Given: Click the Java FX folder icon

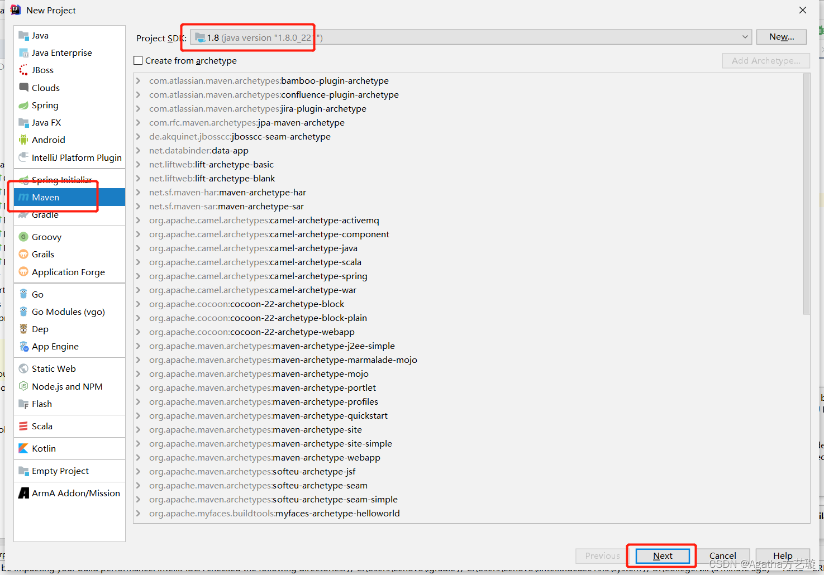Looking at the screenshot, I should (x=23, y=122).
